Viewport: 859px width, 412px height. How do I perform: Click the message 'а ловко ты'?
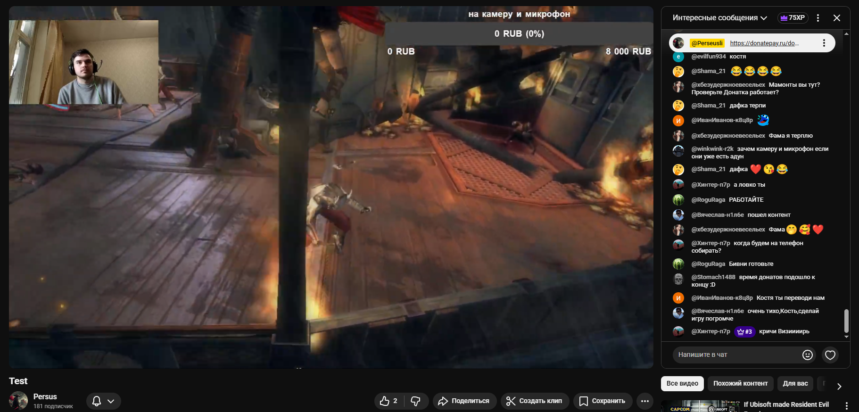pyautogui.click(x=749, y=185)
